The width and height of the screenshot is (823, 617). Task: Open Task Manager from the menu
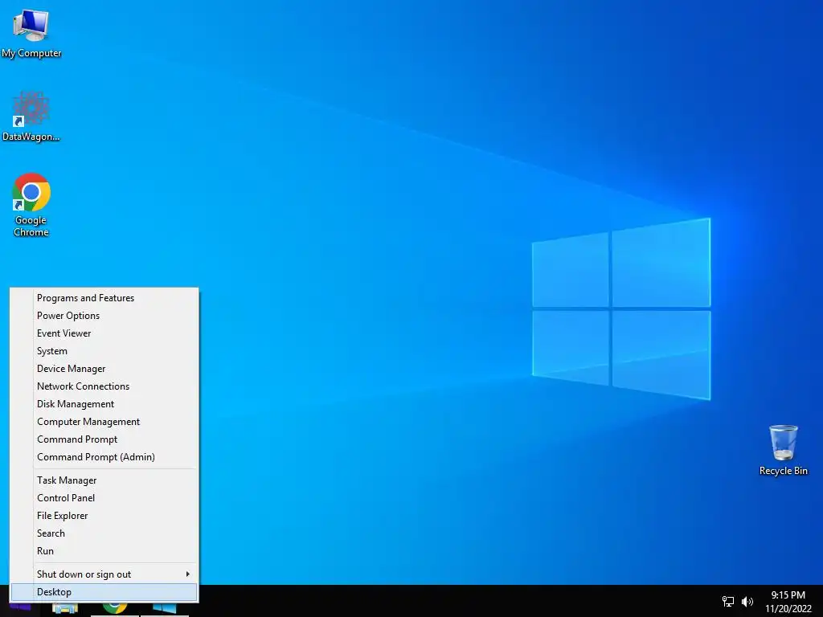(x=104, y=480)
